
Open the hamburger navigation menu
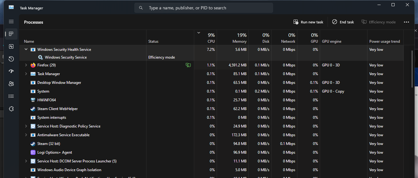coord(11,22)
